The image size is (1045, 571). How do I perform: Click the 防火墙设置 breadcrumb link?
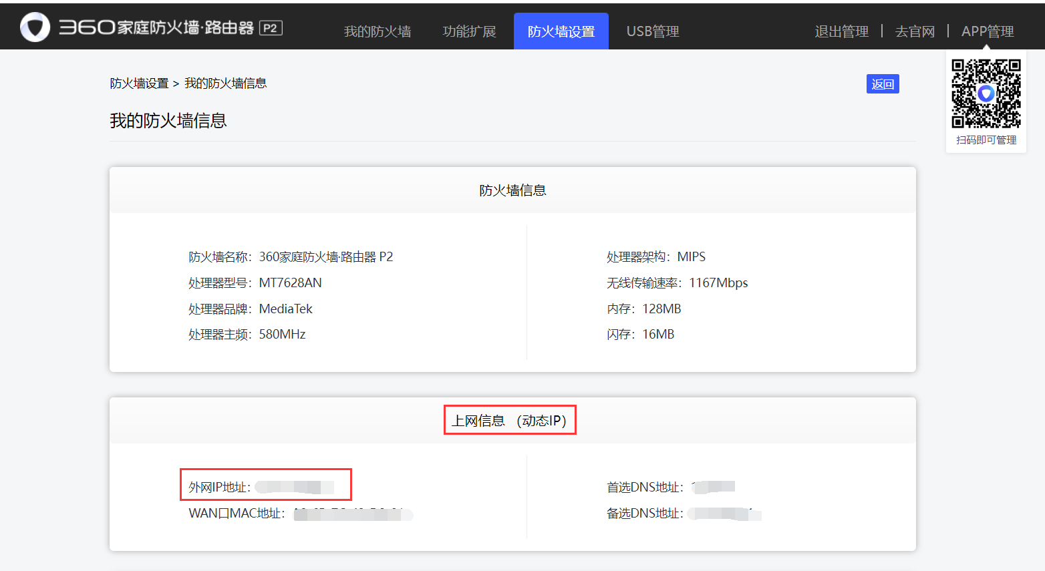[139, 83]
